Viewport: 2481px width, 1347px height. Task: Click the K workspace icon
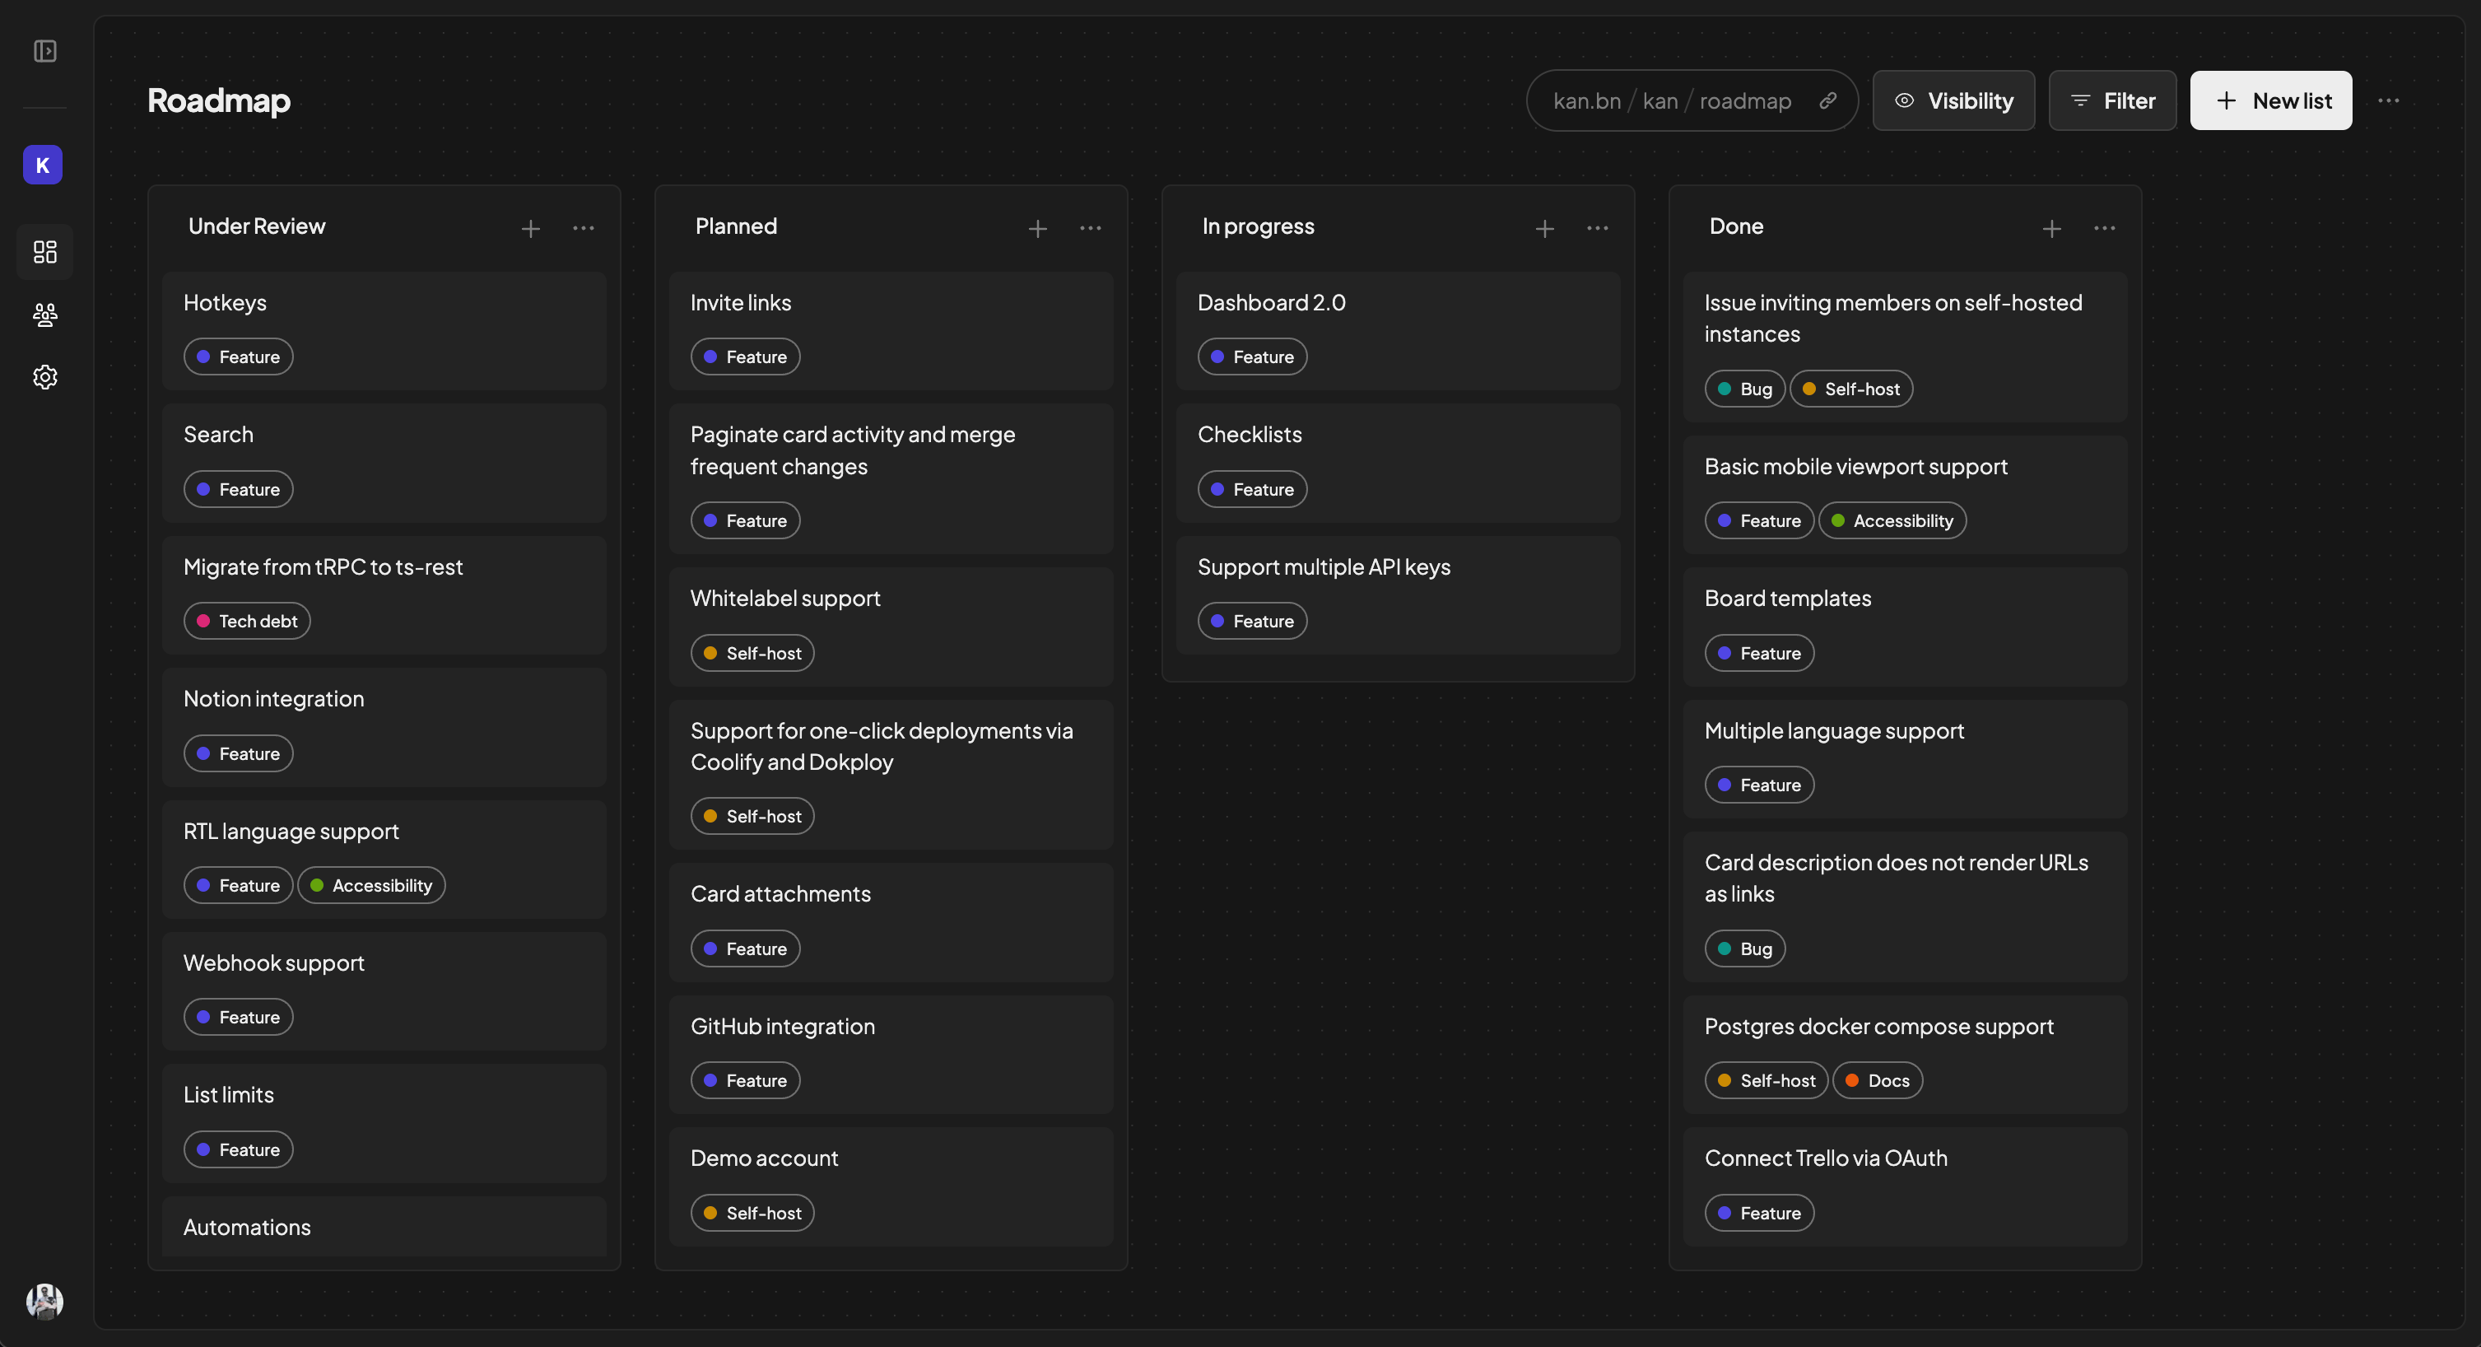click(x=42, y=165)
